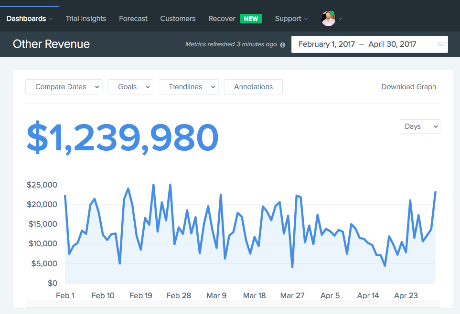460x314 pixels.
Task: Go to Trial Insights
Action: point(86,19)
